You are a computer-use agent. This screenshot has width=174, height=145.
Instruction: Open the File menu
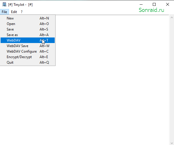(4, 12)
